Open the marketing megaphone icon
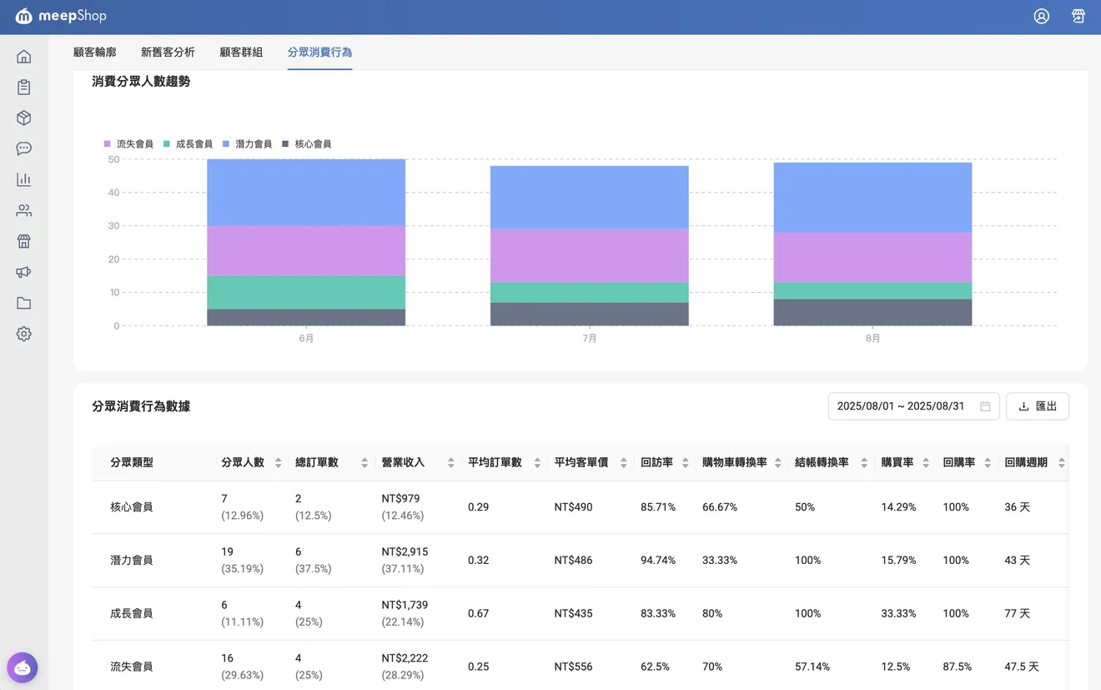This screenshot has height=690, width=1101. [x=23, y=272]
